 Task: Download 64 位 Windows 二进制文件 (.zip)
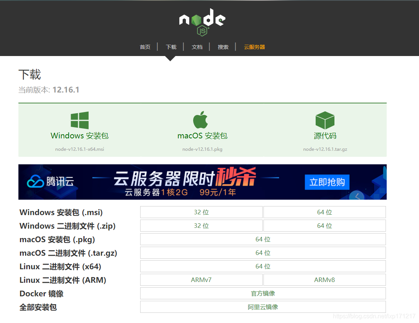pos(324,226)
